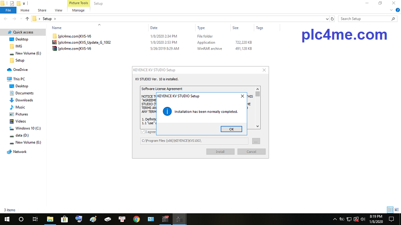Click the volume icon in system tray
The height and width of the screenshot is (225, 401).
[363, 219]
